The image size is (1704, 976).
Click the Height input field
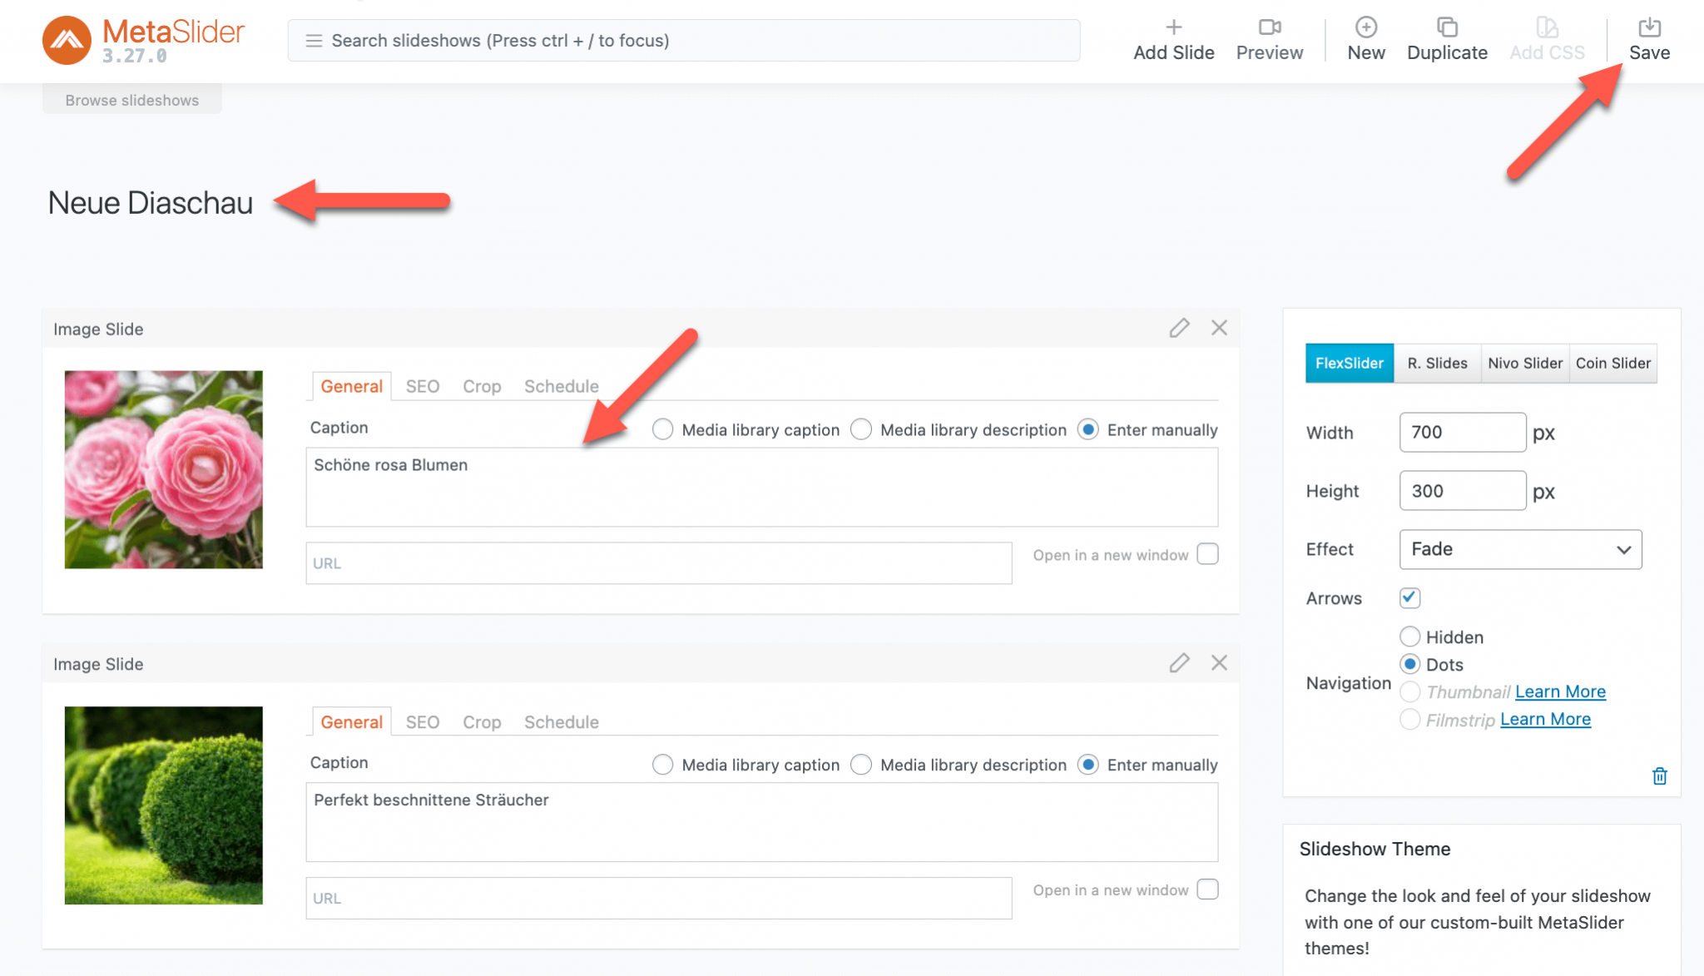coord(1462,490)
